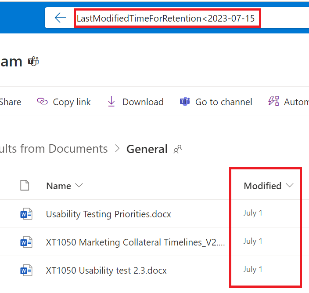Viewport: 309px width, 293px height.
Task: Click Word icon for XT1050 Usability test 2.3
Action: [x=26, y=270]
